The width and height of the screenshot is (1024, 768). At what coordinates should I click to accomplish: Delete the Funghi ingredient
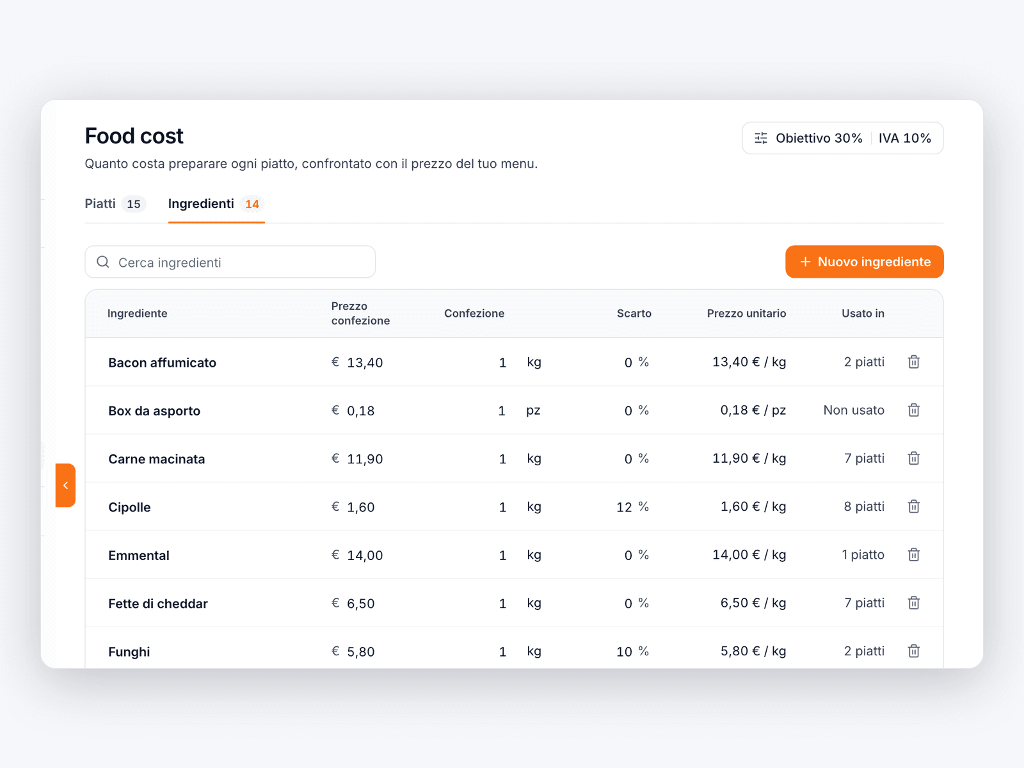(x=914, y=651)
